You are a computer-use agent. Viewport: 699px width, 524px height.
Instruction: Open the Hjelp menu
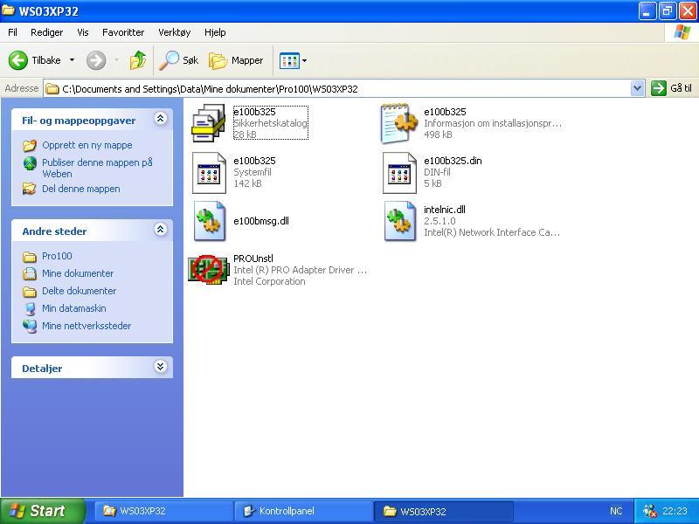pos(215,32)
